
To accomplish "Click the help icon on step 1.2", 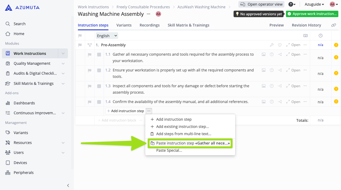I will click(x=272, y=70).
